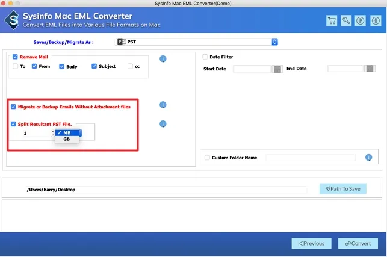Click the key activation icon
This screenshot has height=257, width=387.
pos(346,20)
